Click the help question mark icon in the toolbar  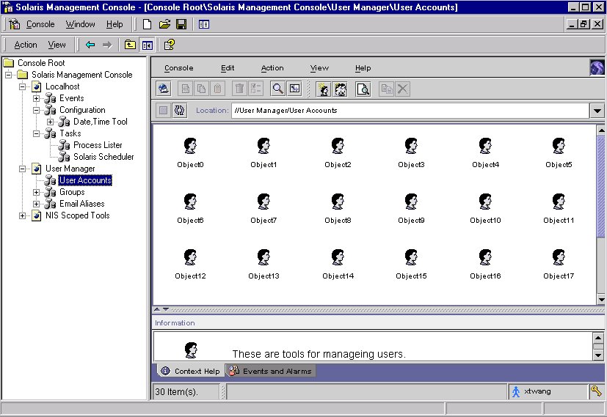pyautogui.click(x=169, y=45)
